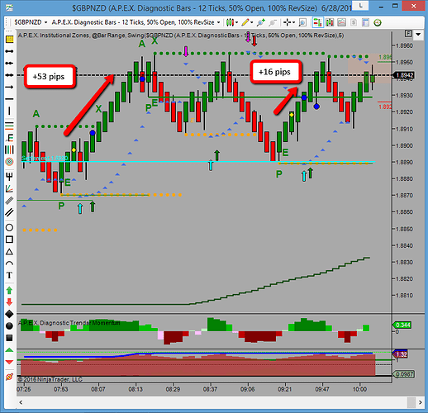Select the Andrews pitchfork tool
This screenshot has width=428, height=413.
(9, 176)
